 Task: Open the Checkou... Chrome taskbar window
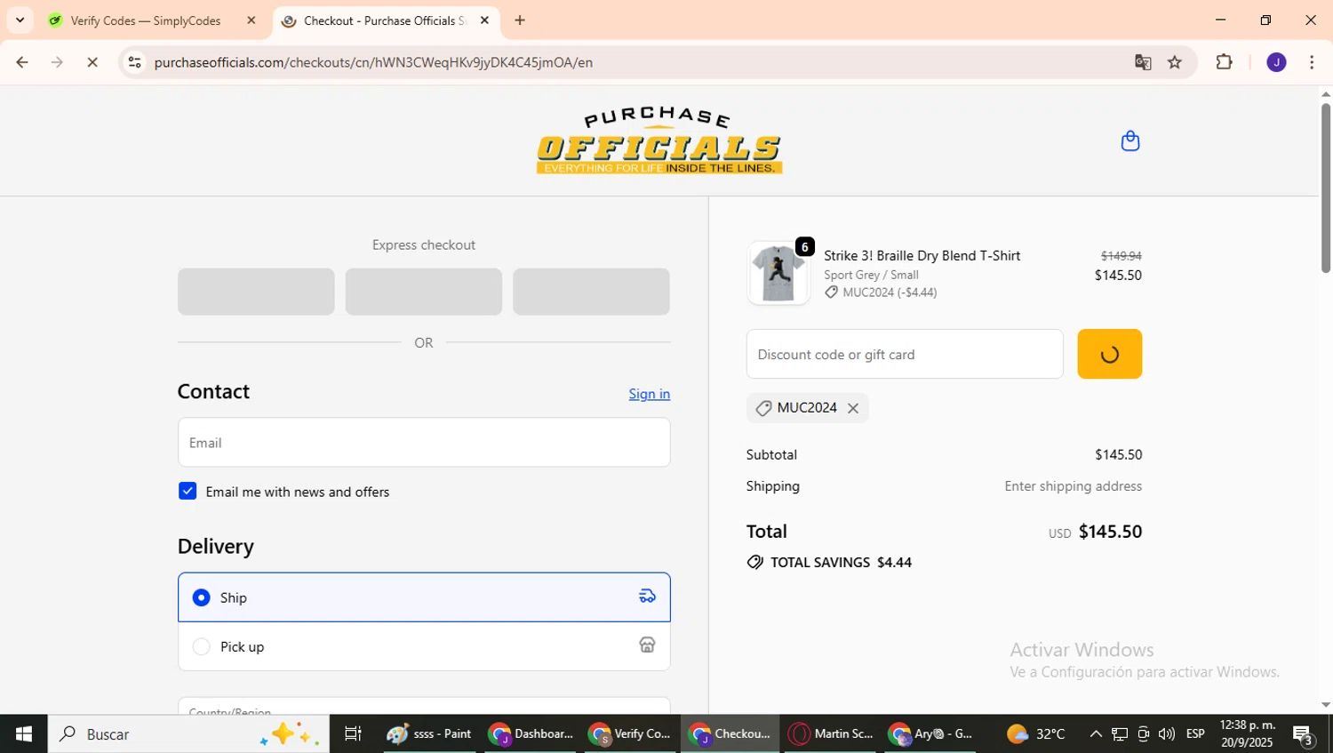pyautogui.click(x=731, y=733)
